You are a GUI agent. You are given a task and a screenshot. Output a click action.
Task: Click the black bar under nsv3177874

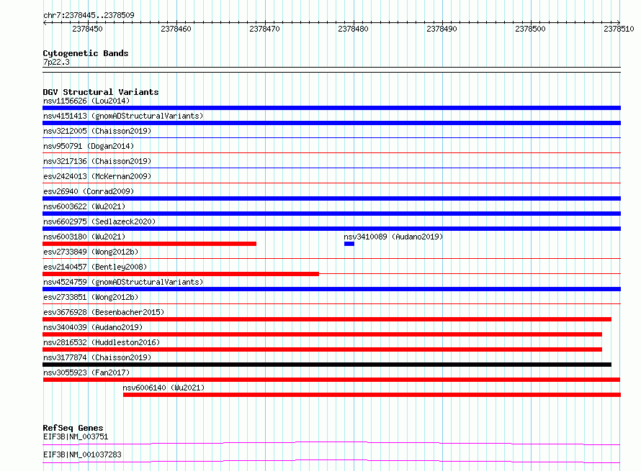coord(327,365)
